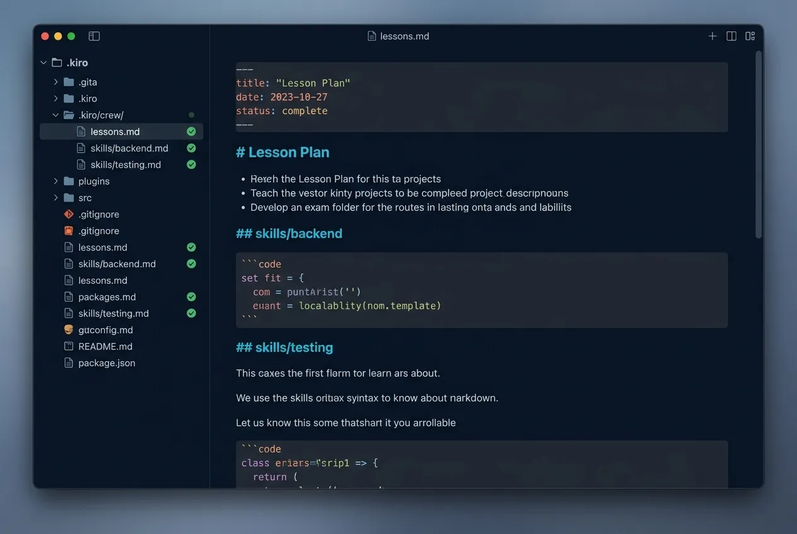Viewport: 797px width, 534px height.
Task: Click the plugins folder icon
Action: 69,181
